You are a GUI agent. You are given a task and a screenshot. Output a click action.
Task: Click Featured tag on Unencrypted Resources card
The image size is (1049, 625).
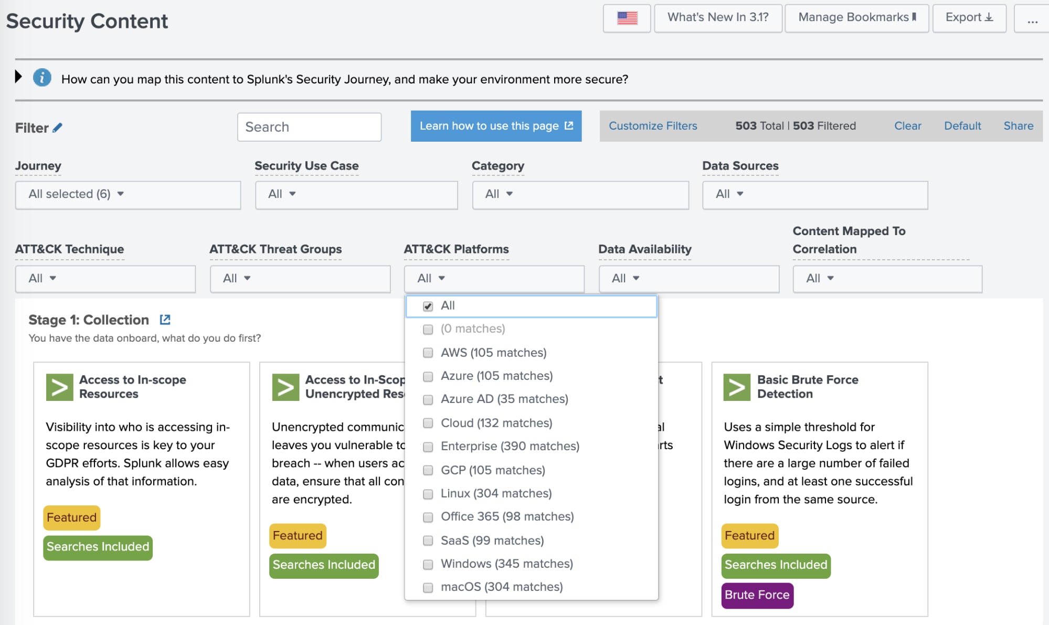pos(298,536)
